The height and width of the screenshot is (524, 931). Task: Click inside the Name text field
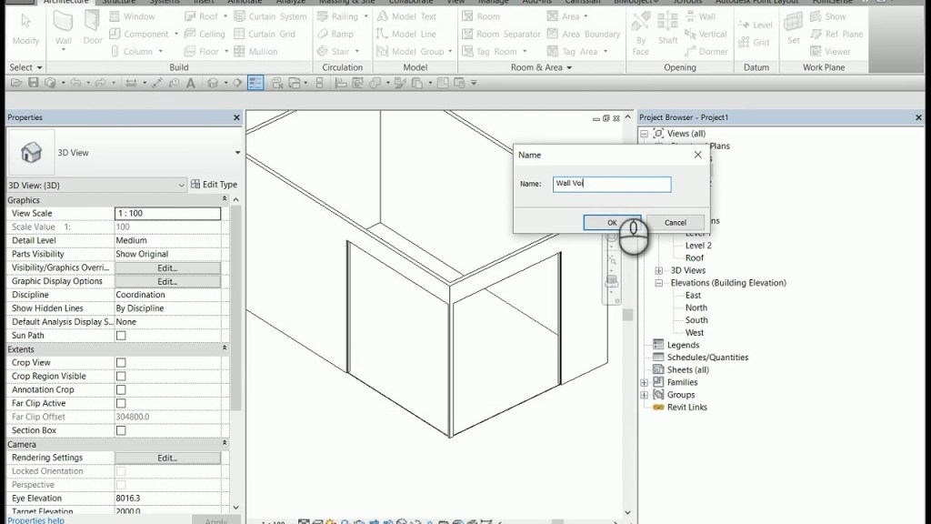(612, 184)
